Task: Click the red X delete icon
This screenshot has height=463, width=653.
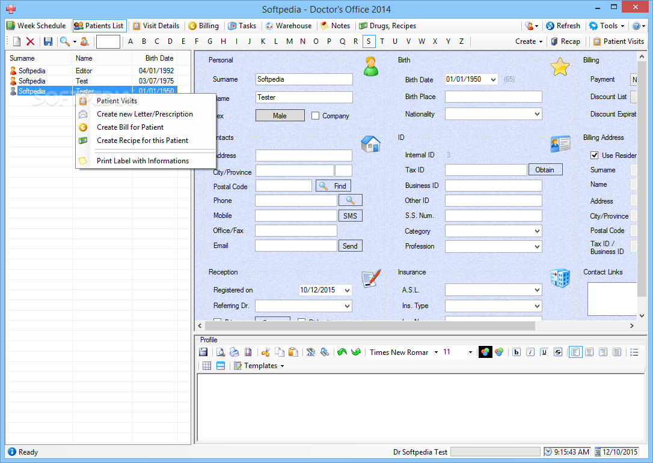Action: [31, 41]
